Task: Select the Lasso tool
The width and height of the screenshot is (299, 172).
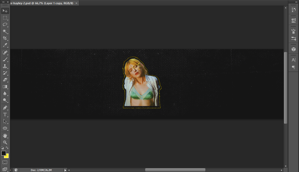Action: click(5, 25)
